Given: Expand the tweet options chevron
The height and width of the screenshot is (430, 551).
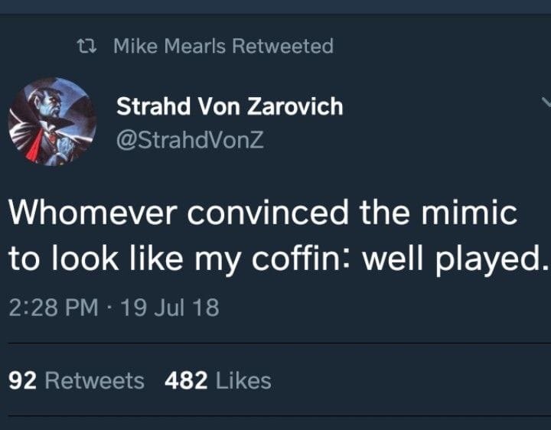Looking at the screenshot, I should click(546, 103).
